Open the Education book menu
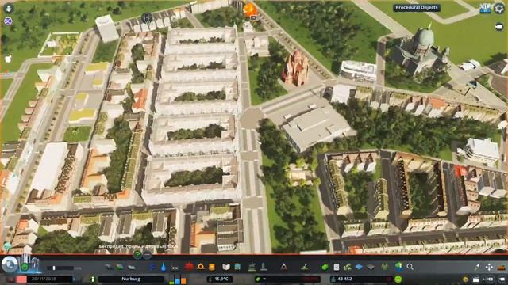This screenshot has width=508, height=285. [x=226, y=267]
